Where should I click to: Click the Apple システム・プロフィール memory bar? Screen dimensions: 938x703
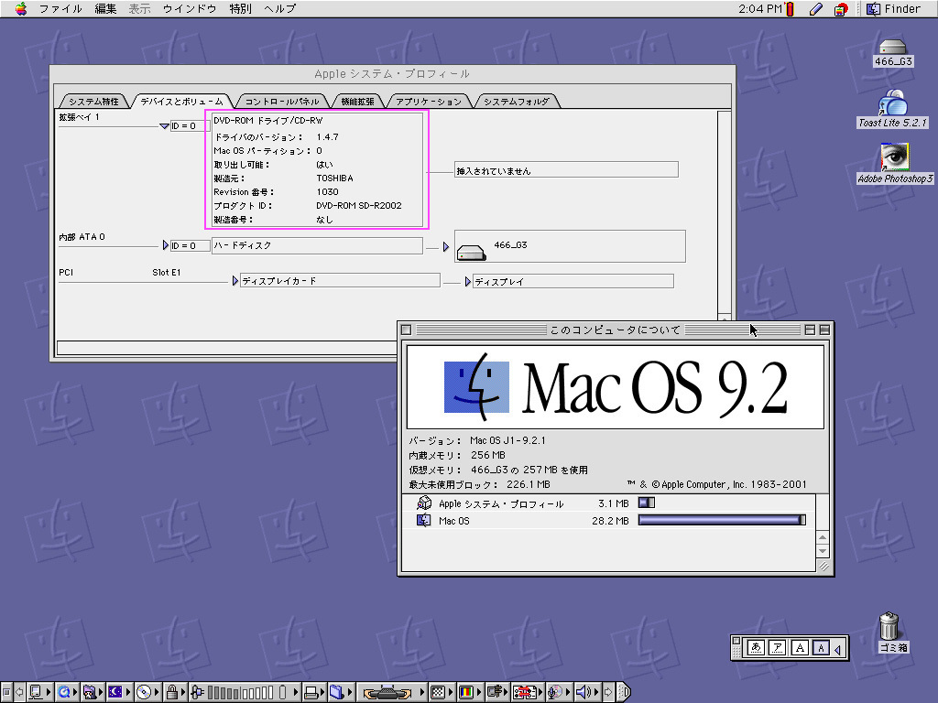tap(647, 503)
